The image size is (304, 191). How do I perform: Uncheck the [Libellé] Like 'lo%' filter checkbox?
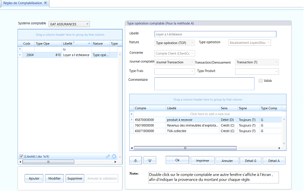[21, 156]
